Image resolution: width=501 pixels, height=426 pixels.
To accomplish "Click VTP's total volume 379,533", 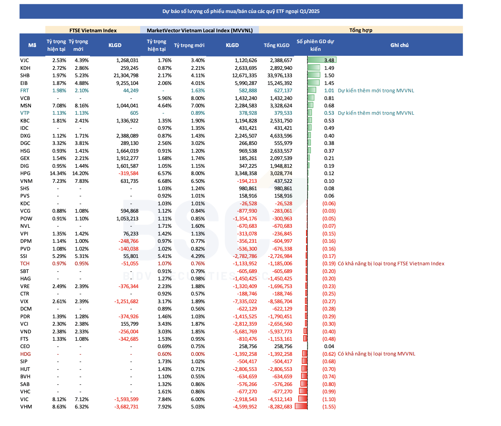I will (283, 113).
